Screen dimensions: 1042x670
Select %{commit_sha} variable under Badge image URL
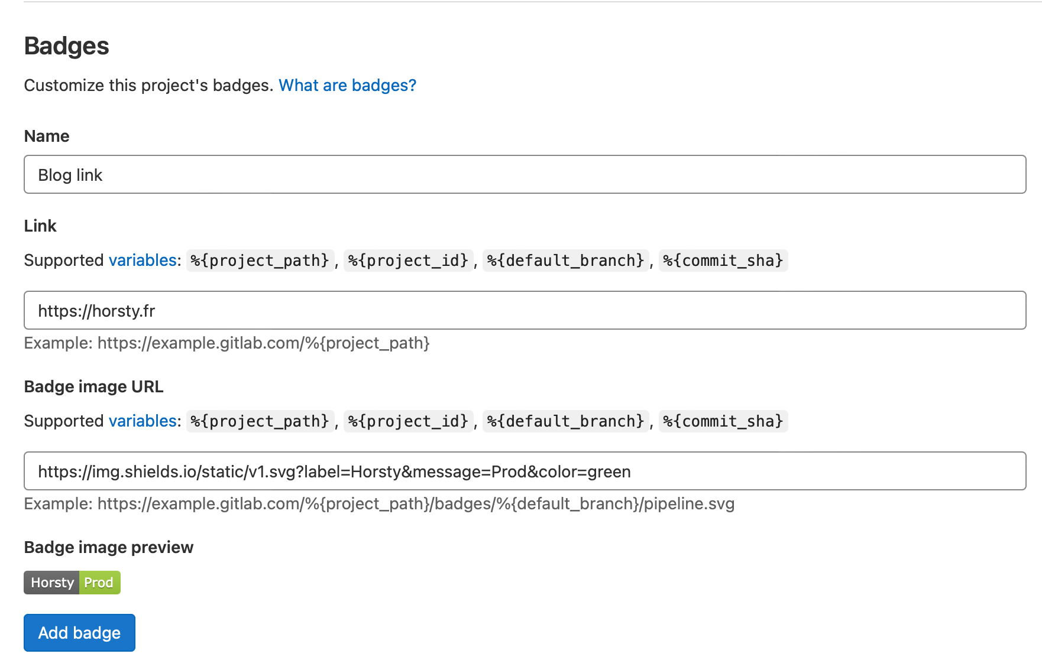pos(723,421)
